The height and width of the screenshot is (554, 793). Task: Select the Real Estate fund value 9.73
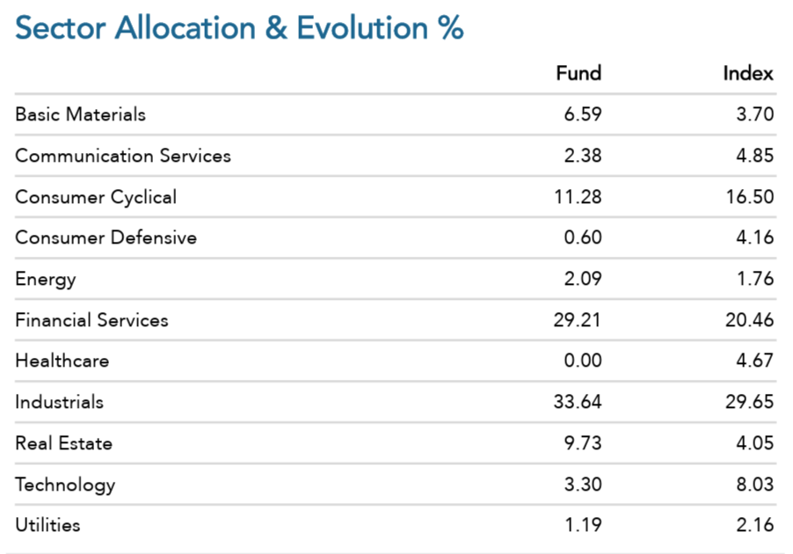(583, 443)
